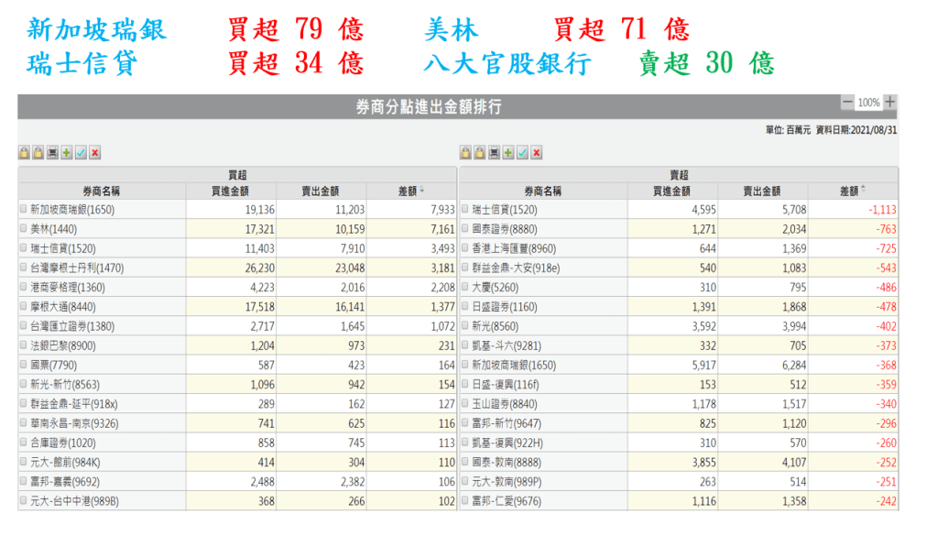The image size is (937, 536).
Task: Tick the 美林(1440) checkbox
Action: coord(24,228)
